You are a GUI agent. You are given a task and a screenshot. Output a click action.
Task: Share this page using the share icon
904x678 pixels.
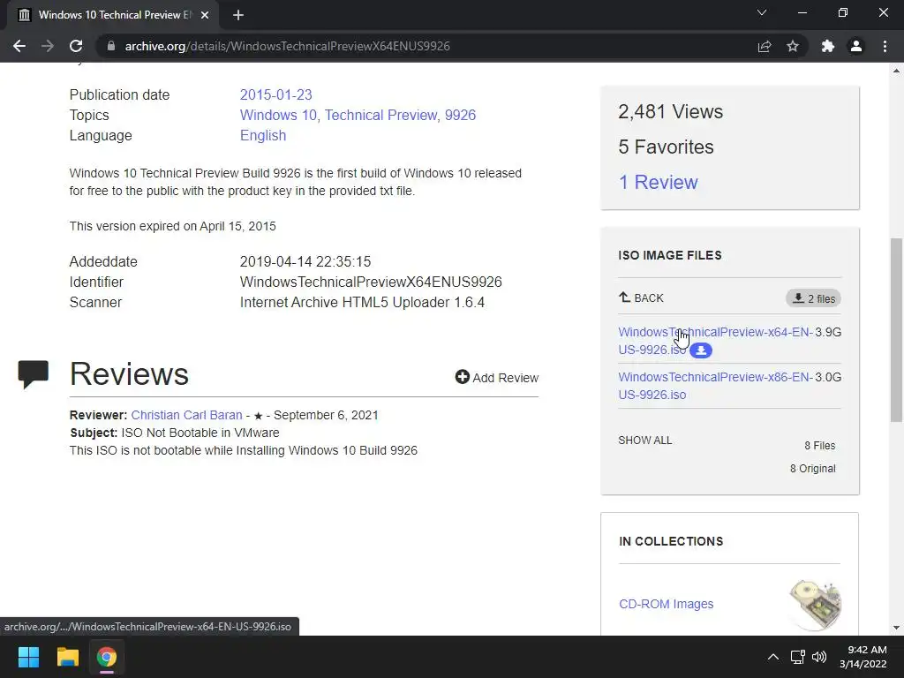765,46
